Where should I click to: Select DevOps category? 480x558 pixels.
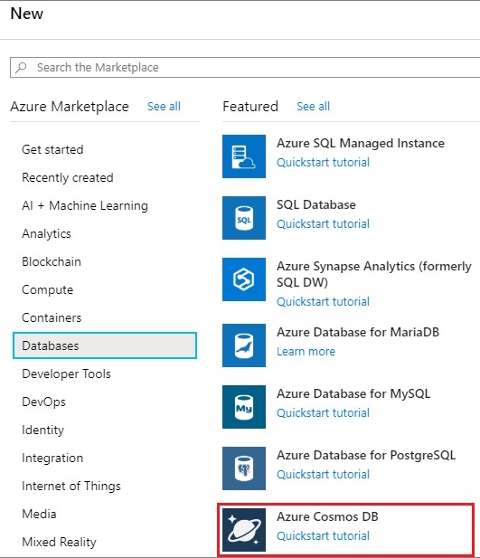coord(43,402)
